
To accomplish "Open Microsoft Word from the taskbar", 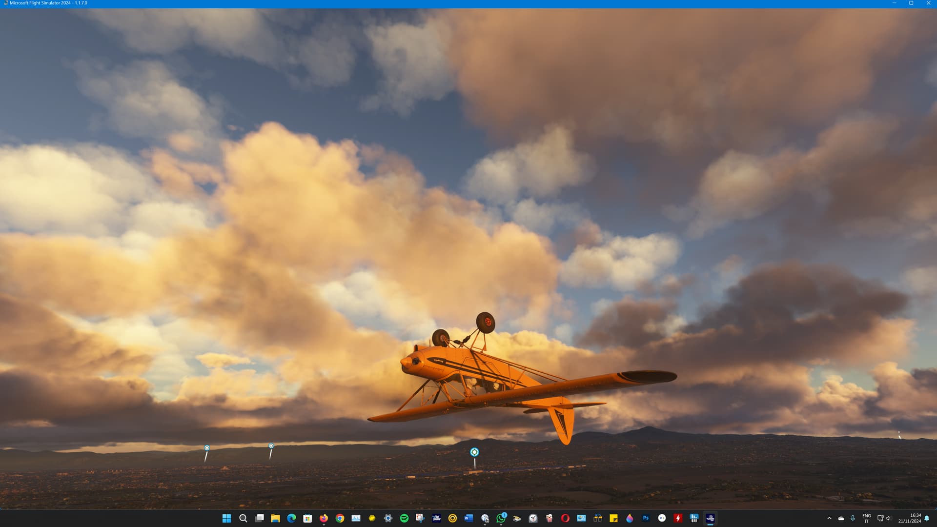I will tap(468, 518).
